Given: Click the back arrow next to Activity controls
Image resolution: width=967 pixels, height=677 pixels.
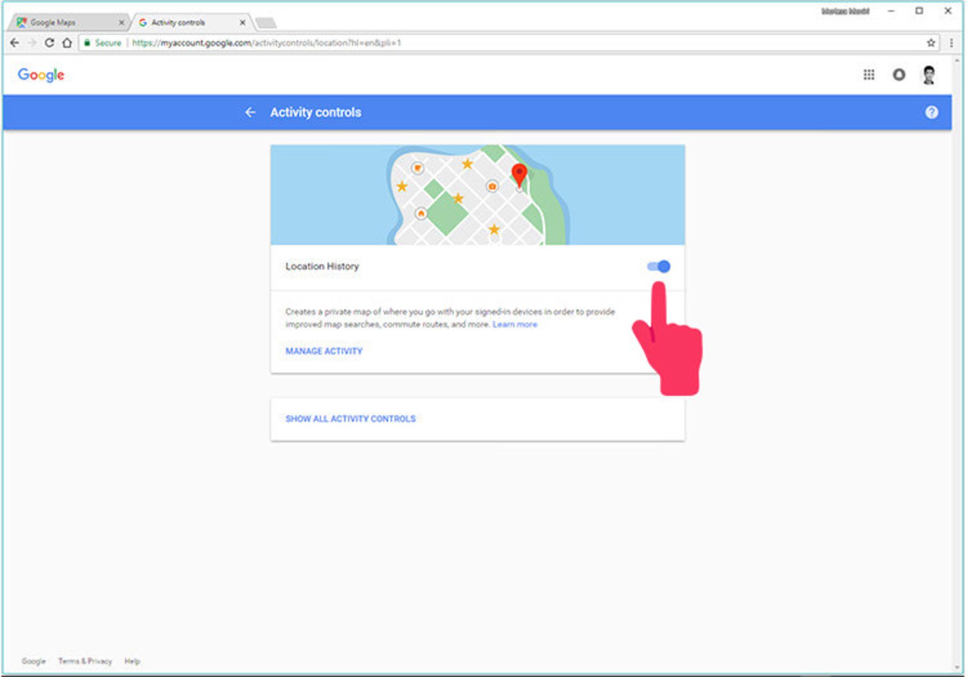Looking at the screenshot, I should point(250,112).
